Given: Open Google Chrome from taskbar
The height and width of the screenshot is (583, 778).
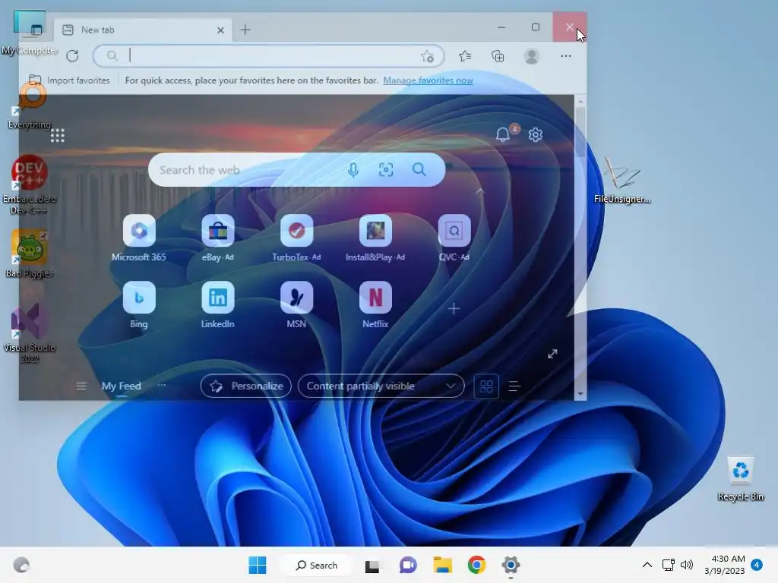Looking at the screenshot, I should click(x=477, y=565).
